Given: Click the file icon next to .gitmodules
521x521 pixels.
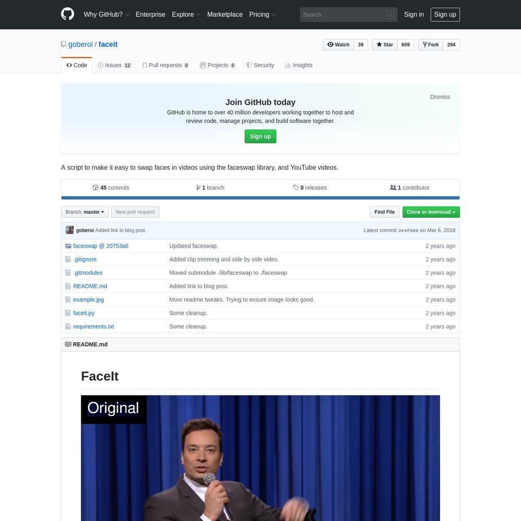Looking at the screenshot, I should tap(68, 273).
